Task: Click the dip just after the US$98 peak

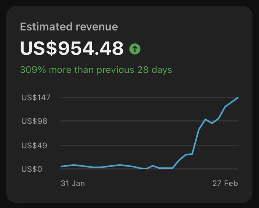Action: pyautogui.click(x=212, y=123)
